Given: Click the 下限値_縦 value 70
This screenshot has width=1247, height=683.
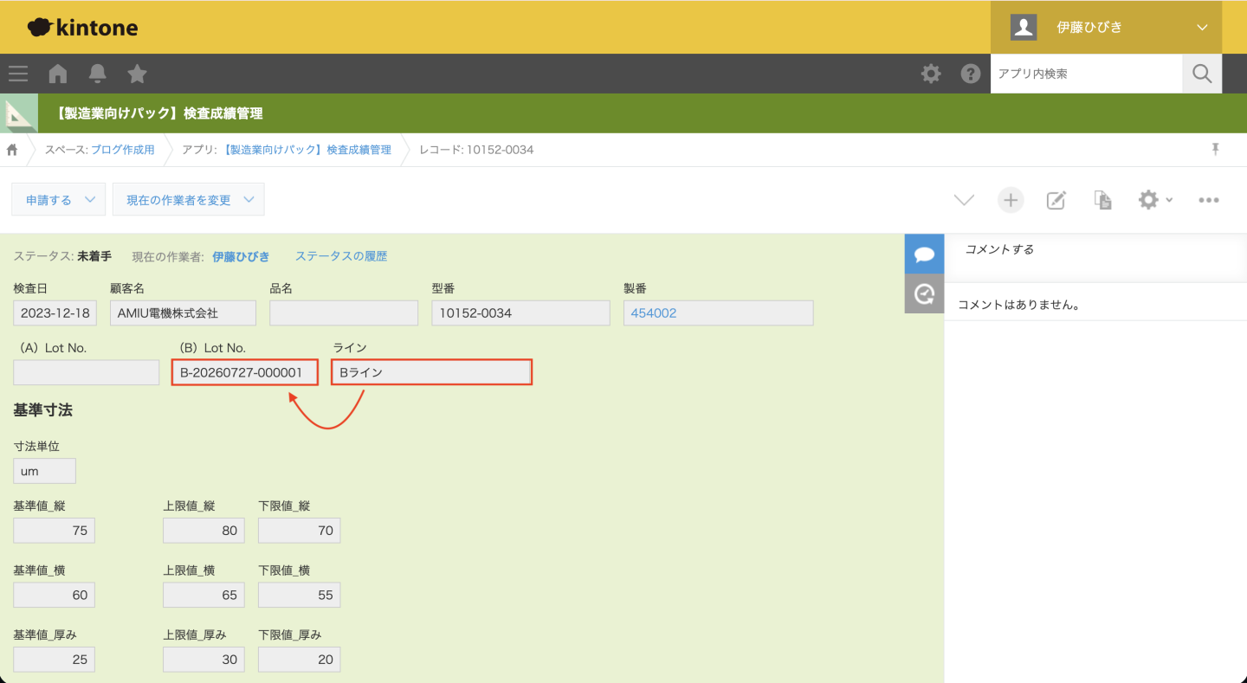Looking at the screenshot, I should coord(300,531).
